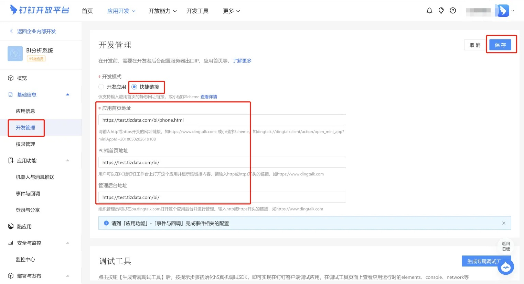
Task: Click the 应用首页地址 input field
Action: tap(222, 120)
